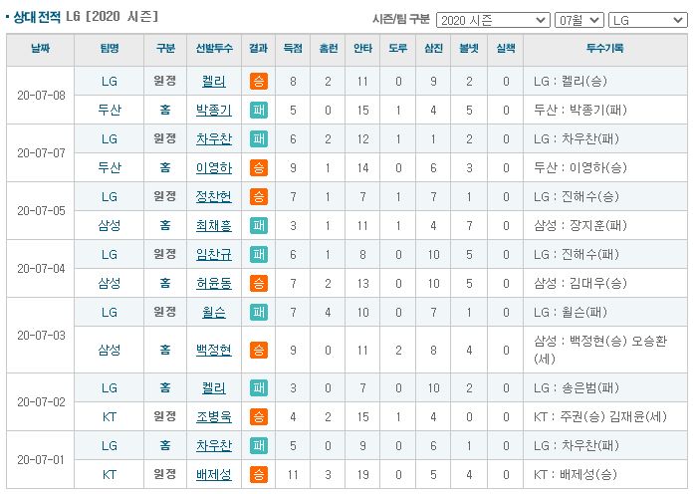Click the 승 badge in 배제성's row

point(259,475)
